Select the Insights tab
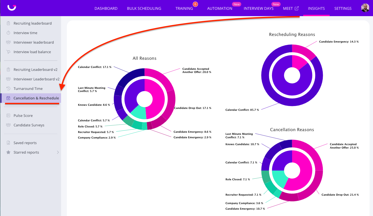Image resolution: width=373 pixels, height=216 pixels. [316, 8]
